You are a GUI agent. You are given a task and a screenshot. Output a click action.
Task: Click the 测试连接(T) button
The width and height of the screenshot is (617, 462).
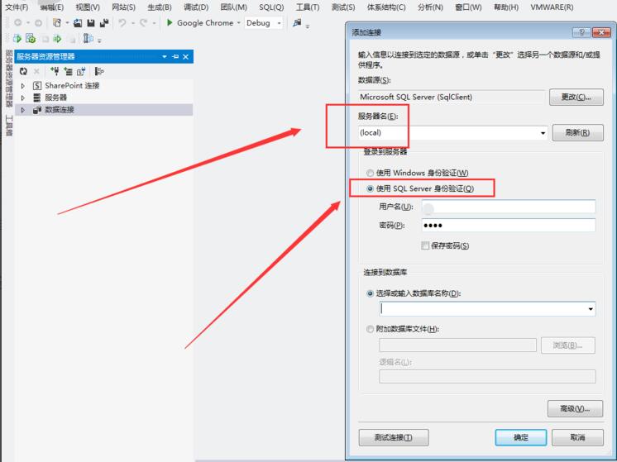coord(394,437)
